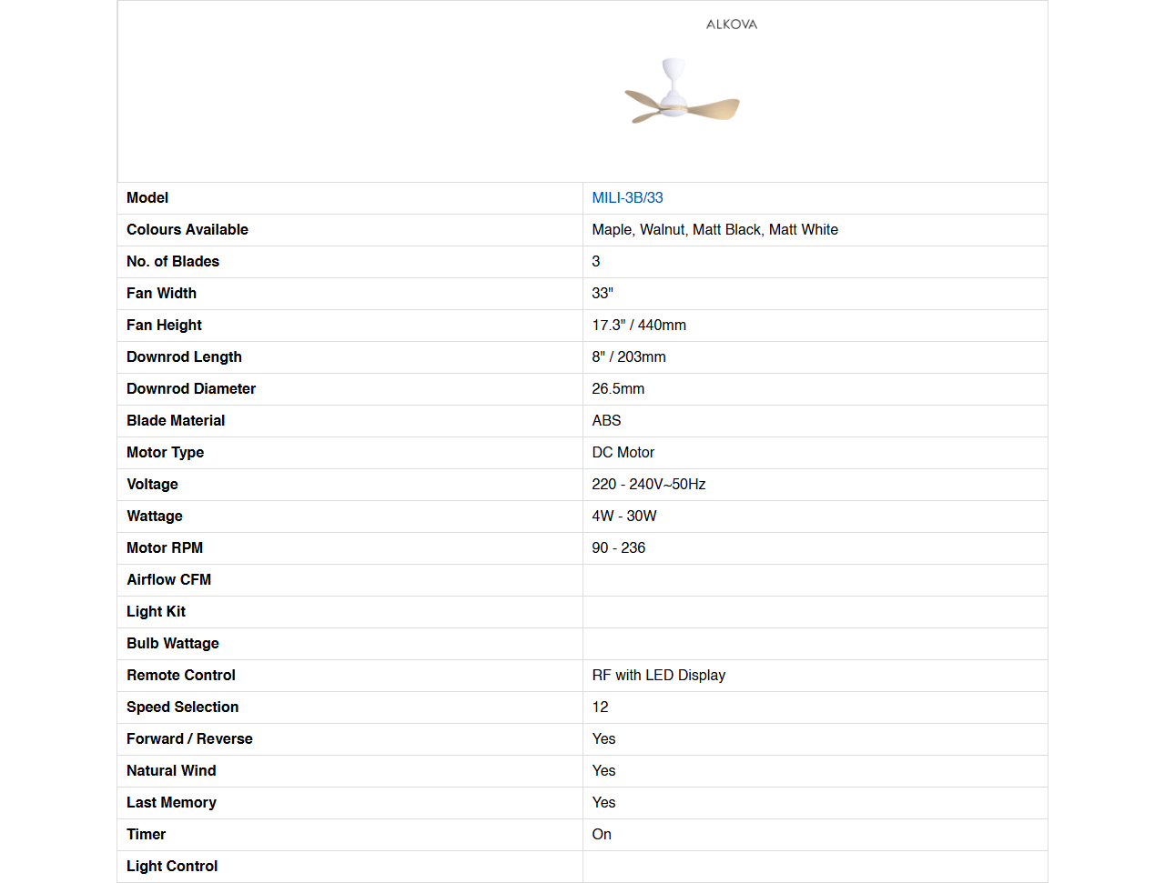Click the DC Motor value cell
This screenshot has height=883, width=1165.
point(623,453)
